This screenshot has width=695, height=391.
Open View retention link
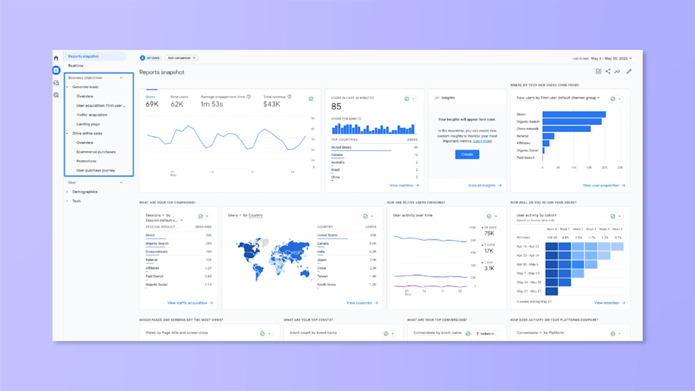tap(609, 303)
